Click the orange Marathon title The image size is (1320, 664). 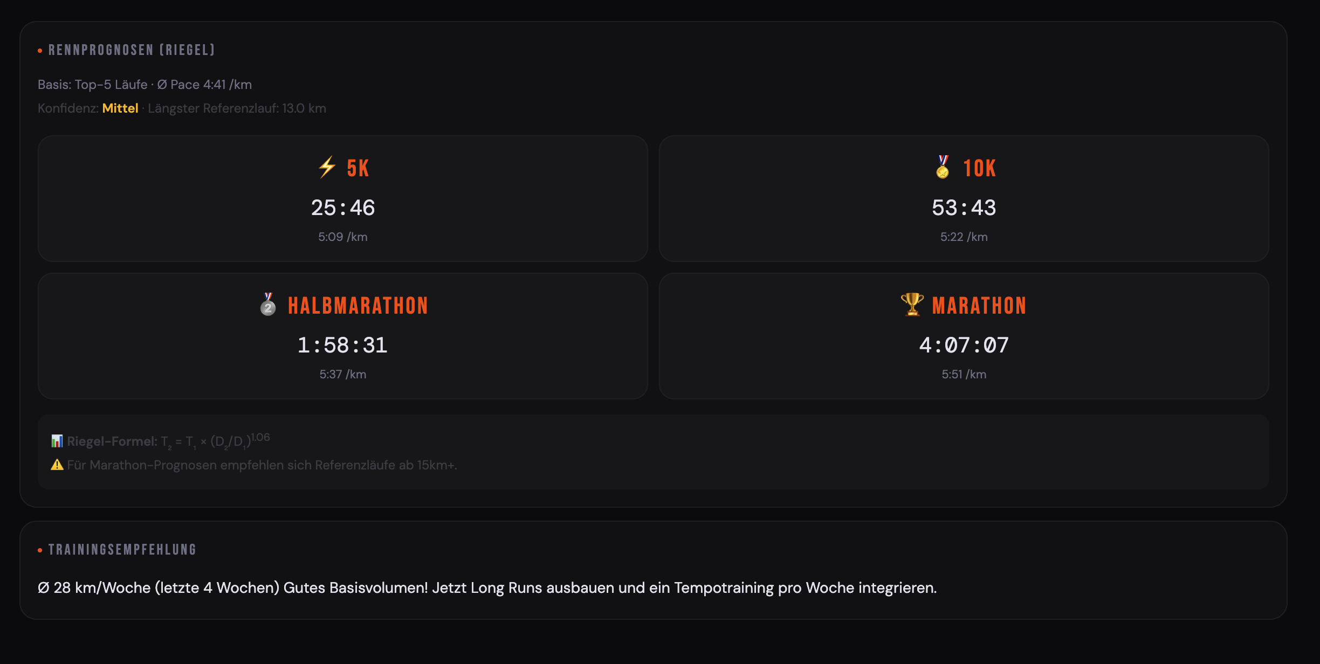979,306
